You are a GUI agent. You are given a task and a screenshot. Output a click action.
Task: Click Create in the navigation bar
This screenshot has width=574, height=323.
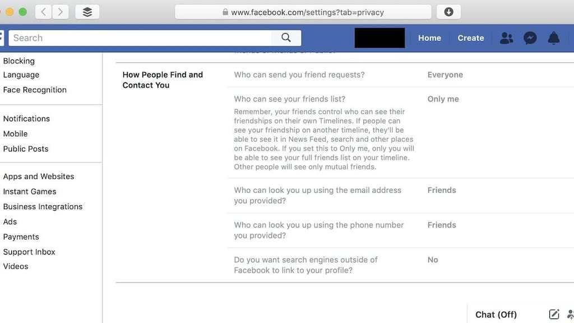[470, 38]
